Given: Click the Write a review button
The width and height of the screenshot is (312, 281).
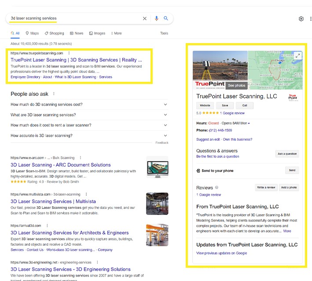Looking at the screenshot, I should pos(266,187).
